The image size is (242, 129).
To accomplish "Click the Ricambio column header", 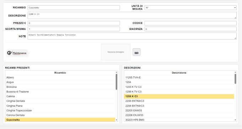I will (60, 73).
